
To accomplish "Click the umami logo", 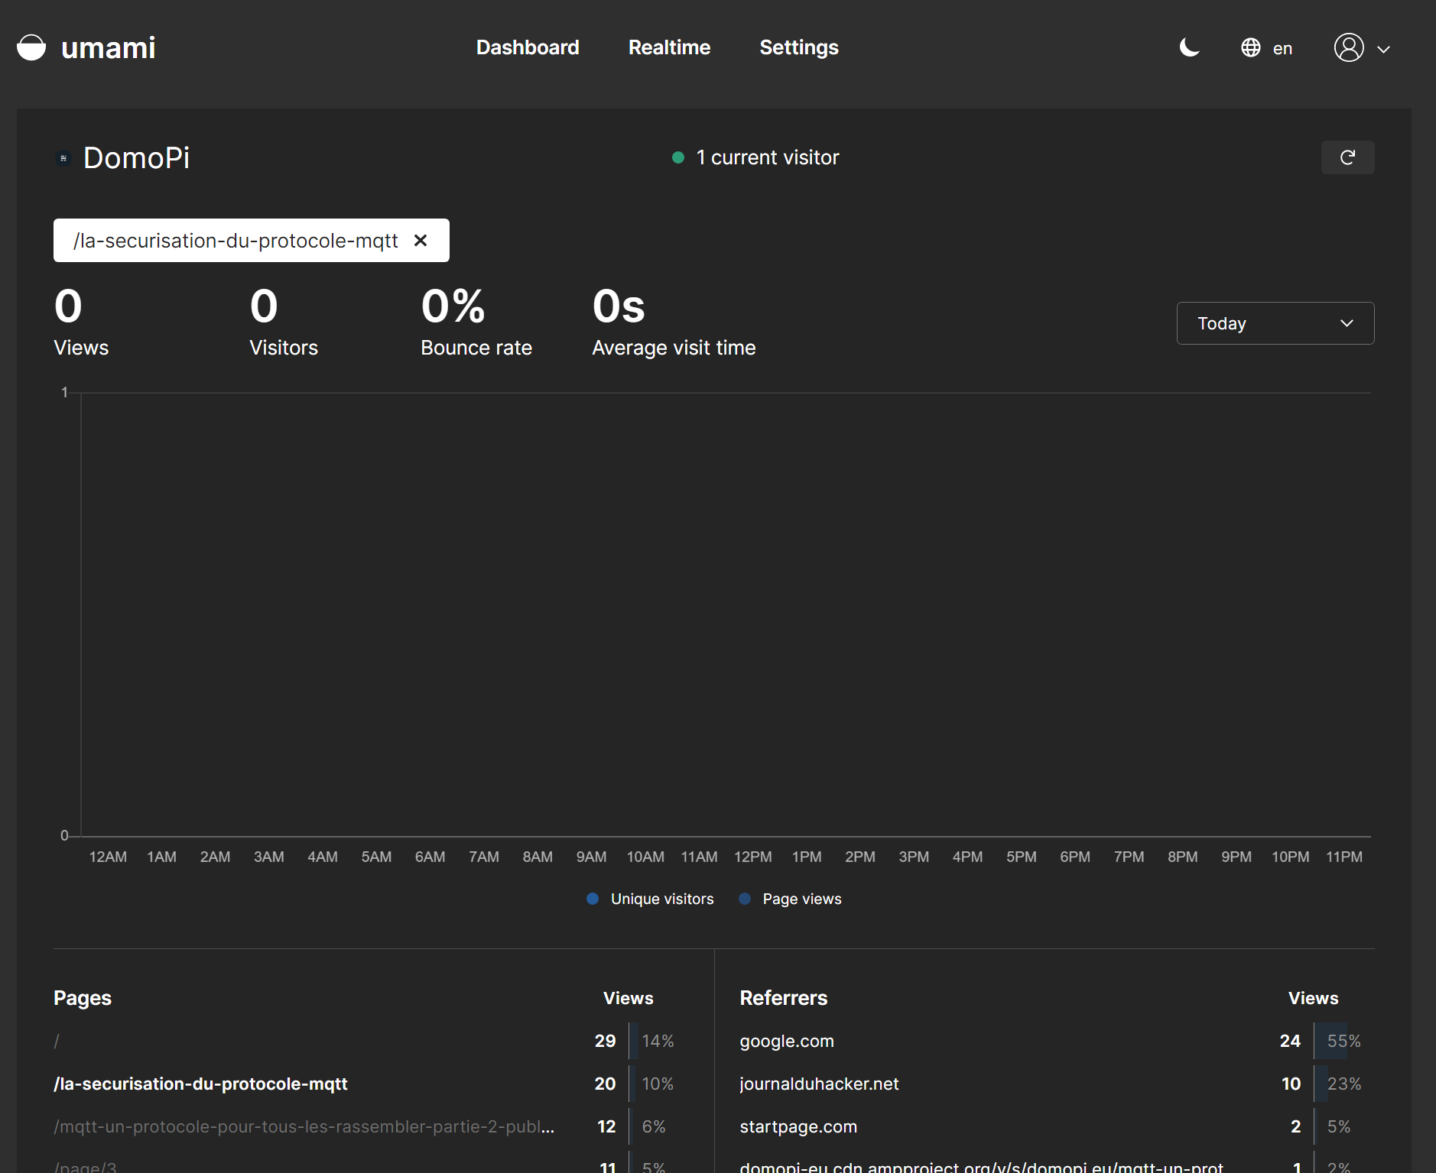I will [x=86, y=47].
